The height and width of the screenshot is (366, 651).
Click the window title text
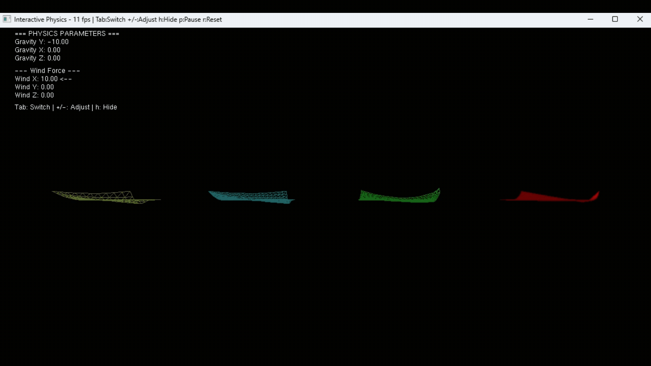pyautogui.click(x=118, y=19)
